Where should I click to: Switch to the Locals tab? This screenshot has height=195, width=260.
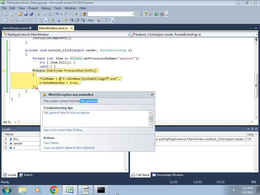10,175
